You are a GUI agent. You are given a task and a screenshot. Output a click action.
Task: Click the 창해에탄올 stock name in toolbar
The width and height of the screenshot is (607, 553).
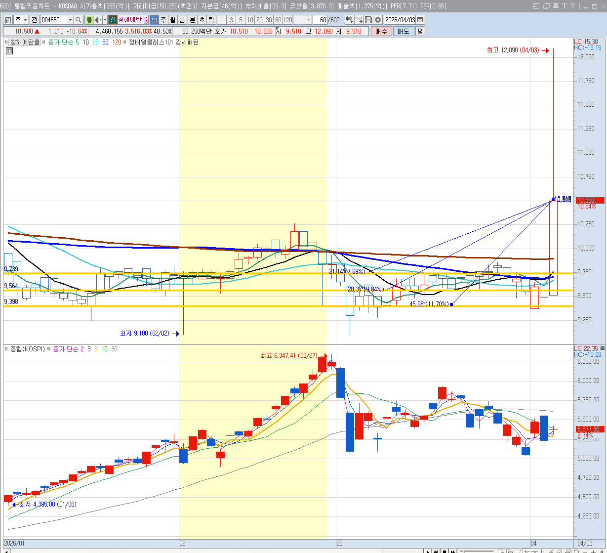[132, 20]
